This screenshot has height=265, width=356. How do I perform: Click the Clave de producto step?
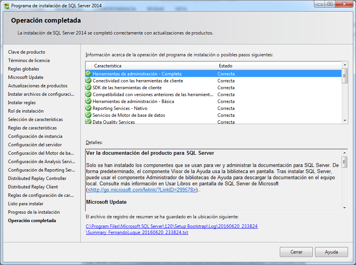point(26,52)
